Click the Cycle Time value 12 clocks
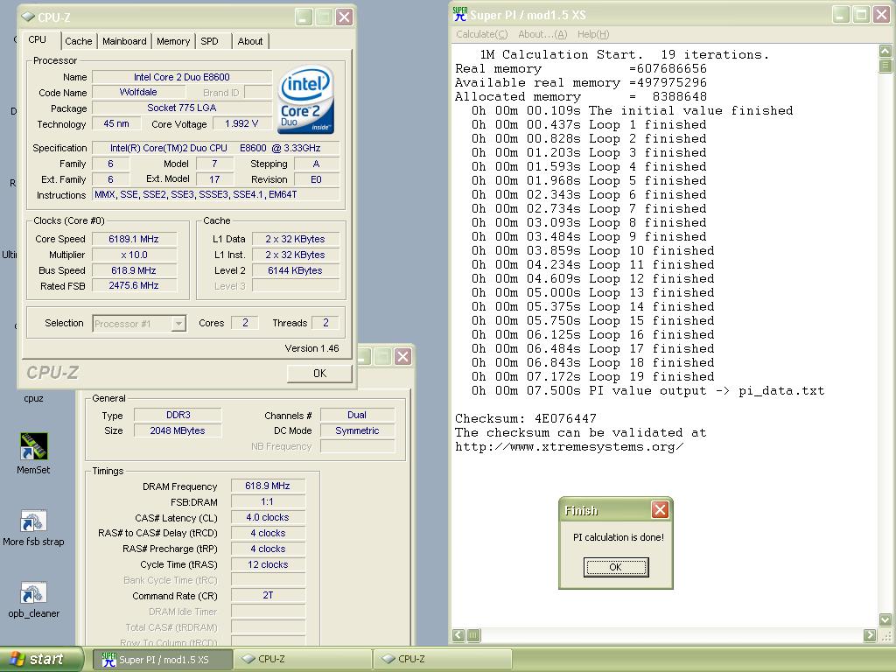The height and width of the screenshot is (672, 896). tap(268, 564)
